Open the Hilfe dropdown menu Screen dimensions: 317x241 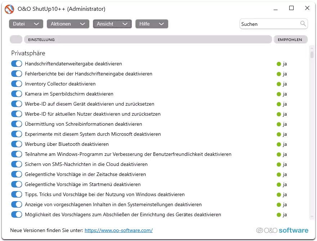point(152,24)
